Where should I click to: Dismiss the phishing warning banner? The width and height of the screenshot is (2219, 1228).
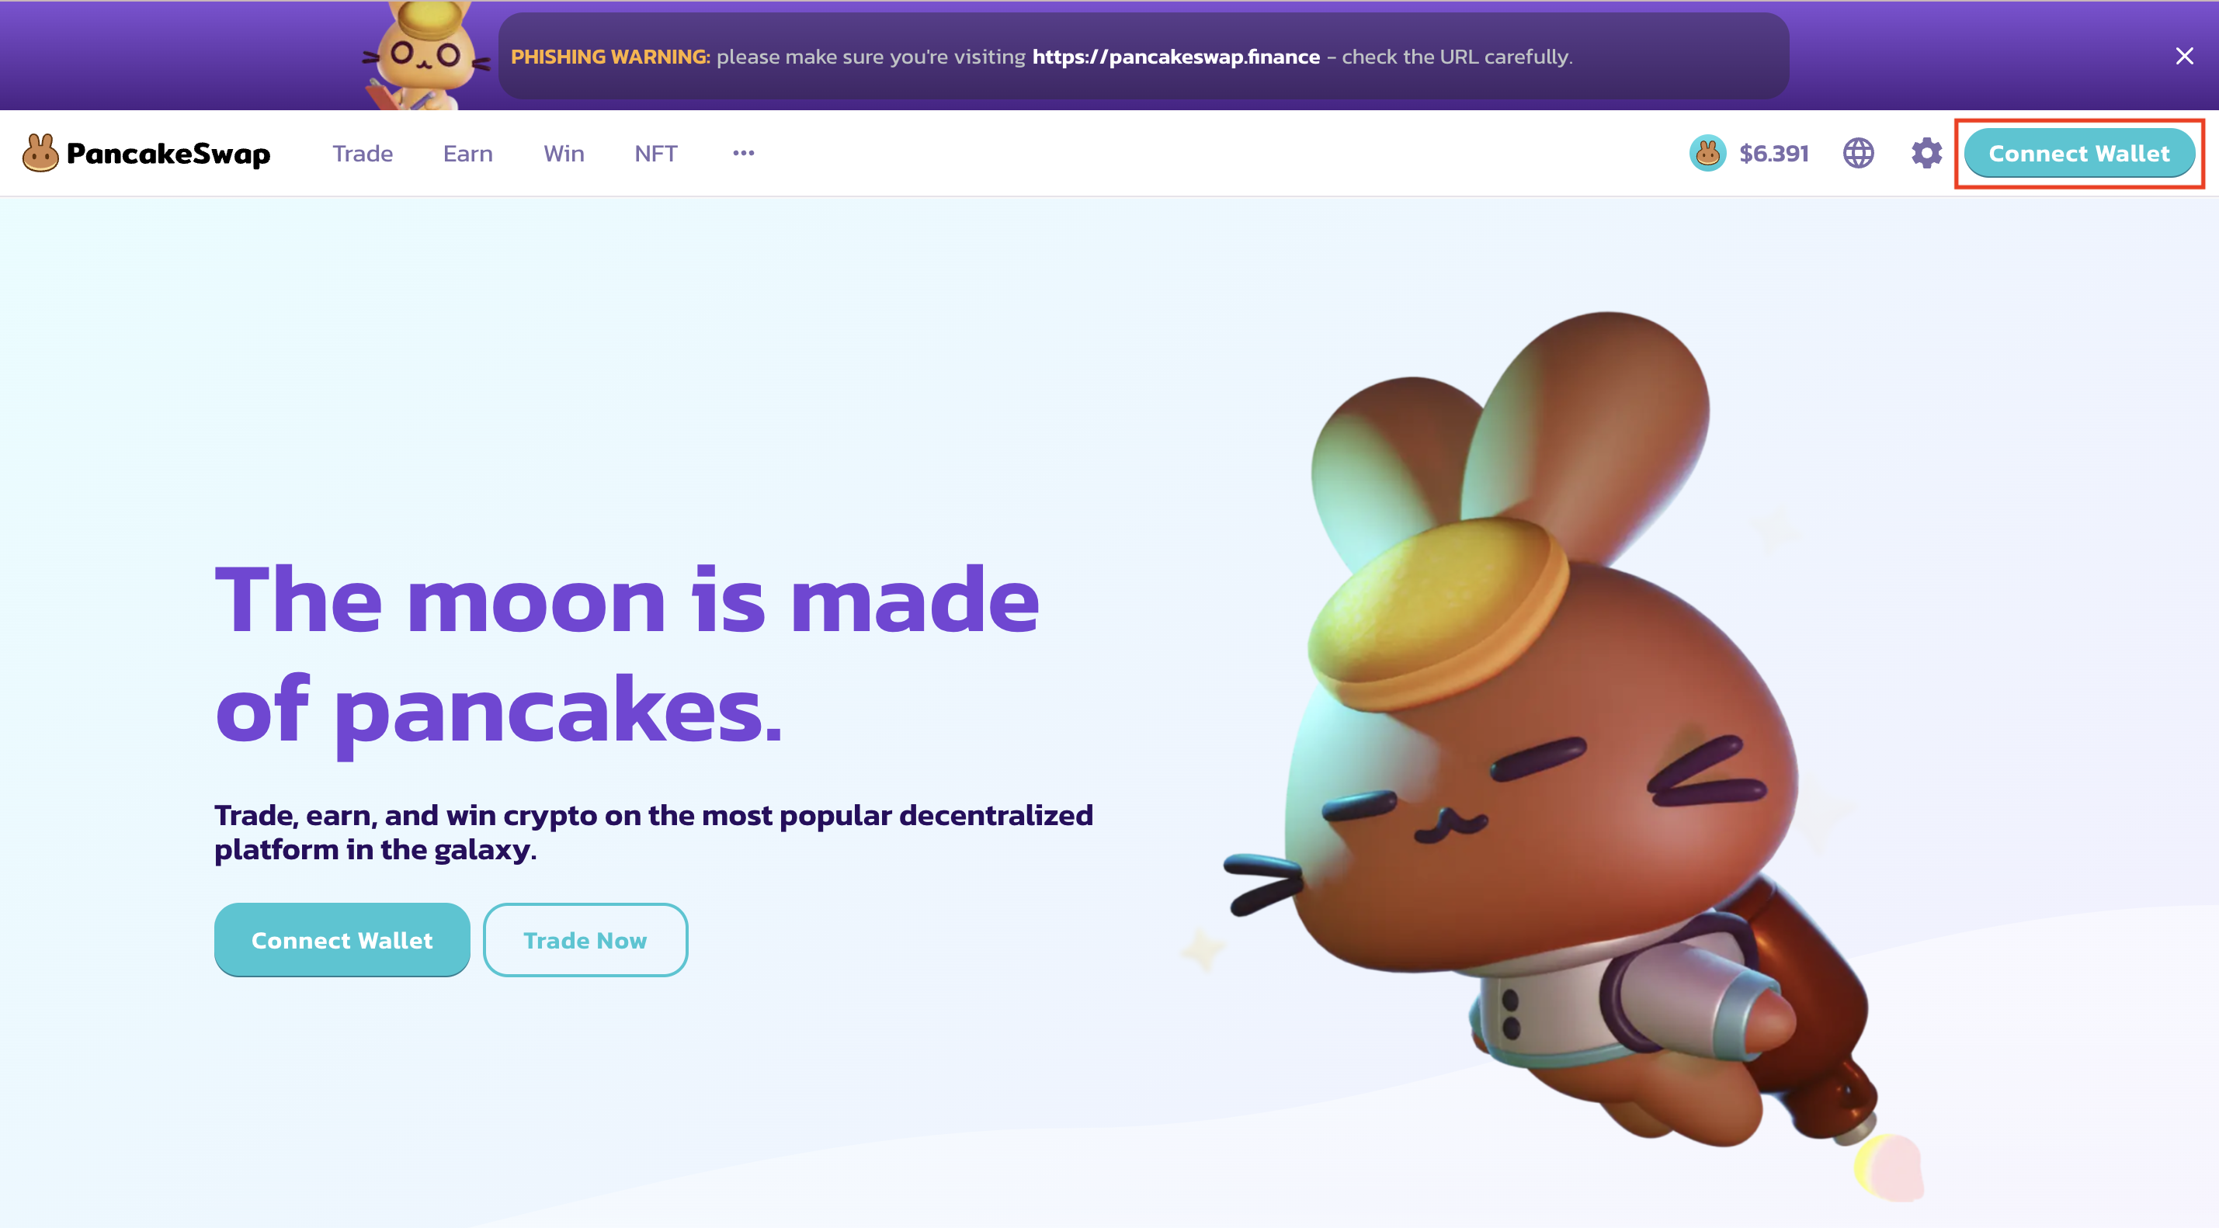coord(2184,56)
